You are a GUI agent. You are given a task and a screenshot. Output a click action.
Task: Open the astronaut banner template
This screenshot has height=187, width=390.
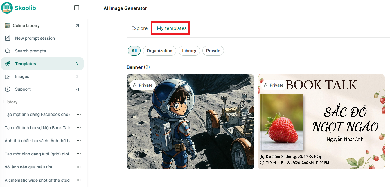[x=190, y=122]
